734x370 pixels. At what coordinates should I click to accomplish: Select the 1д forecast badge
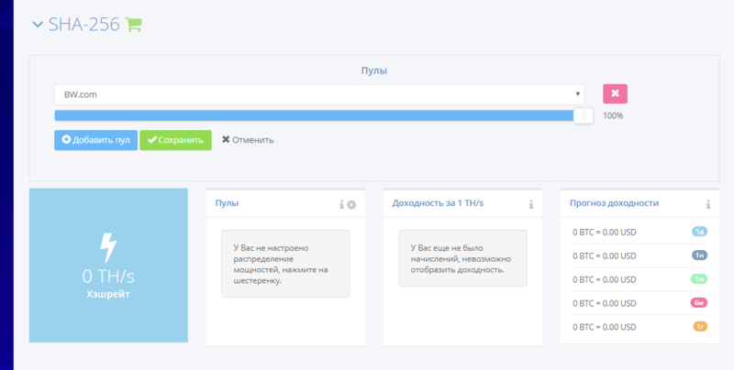[699, 232]
